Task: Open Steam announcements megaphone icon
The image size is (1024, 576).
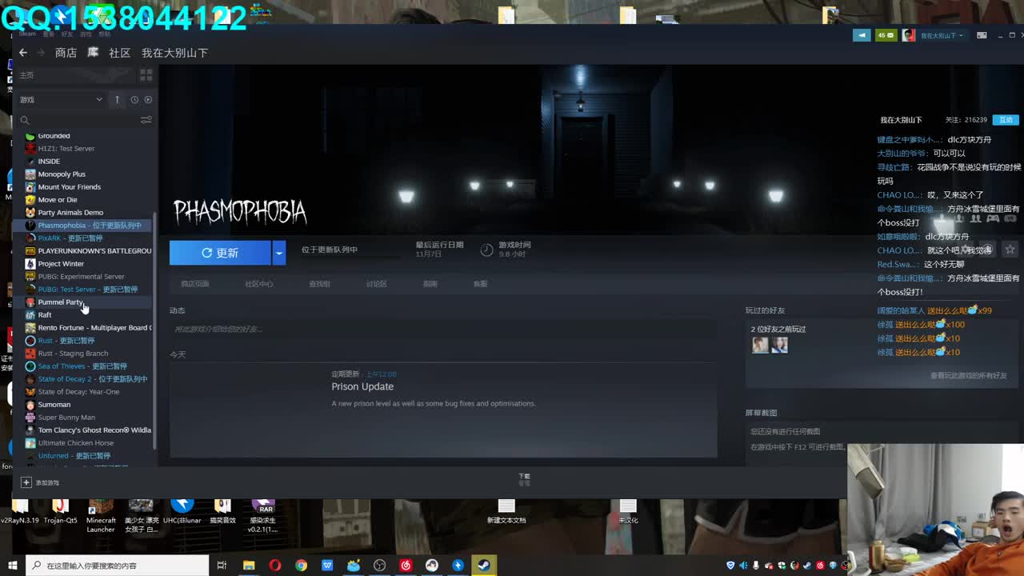Action: tap(862, 35)
